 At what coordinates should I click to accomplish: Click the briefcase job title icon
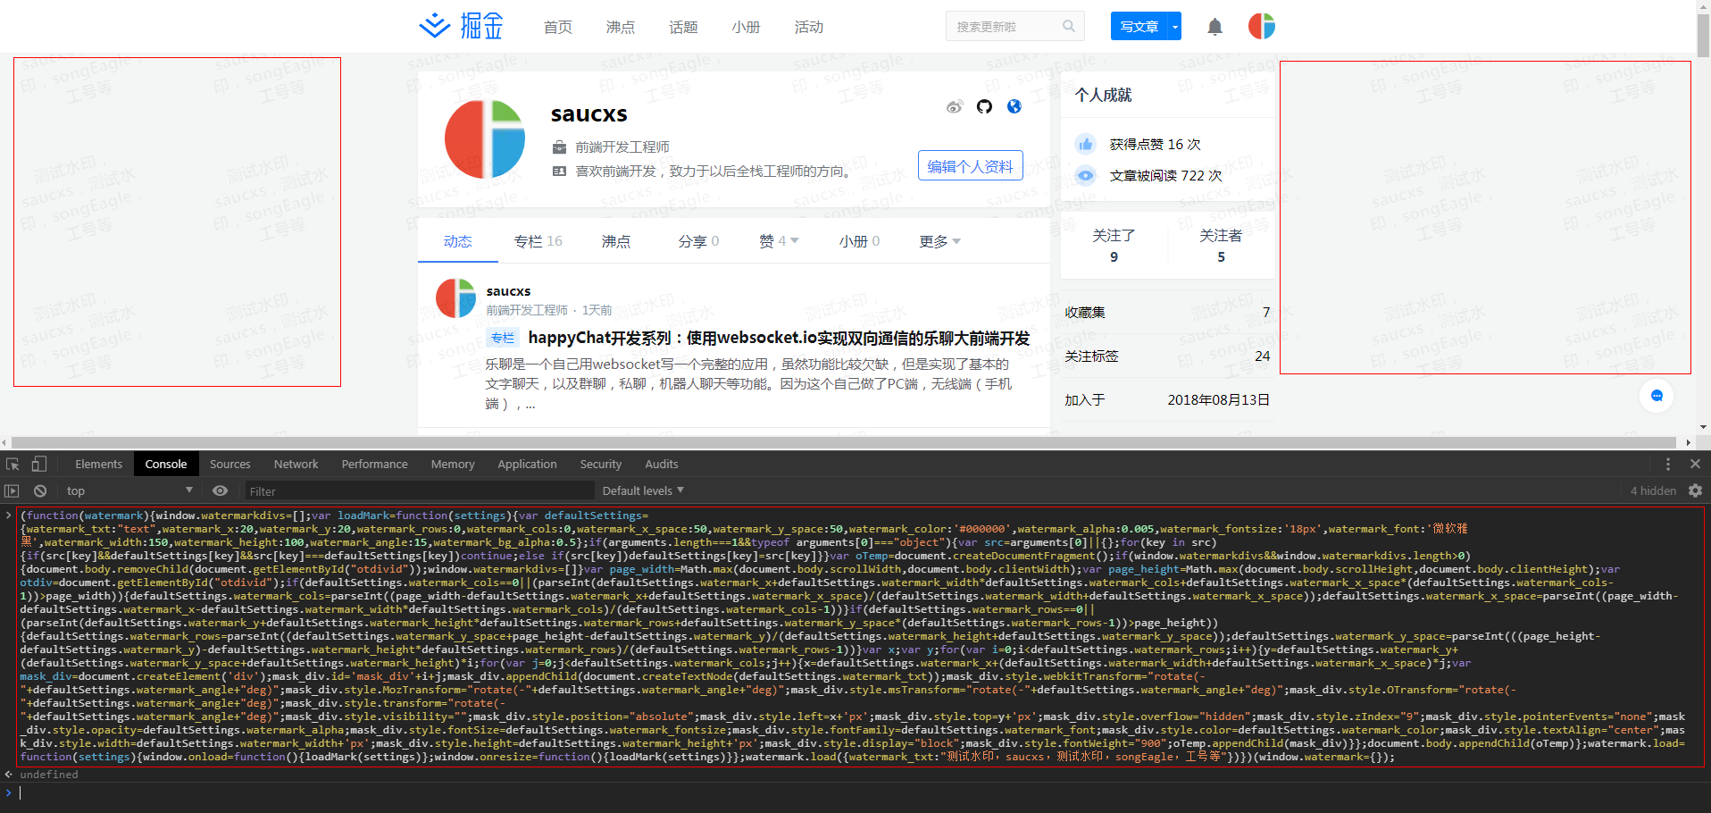(x=559, y=147)
